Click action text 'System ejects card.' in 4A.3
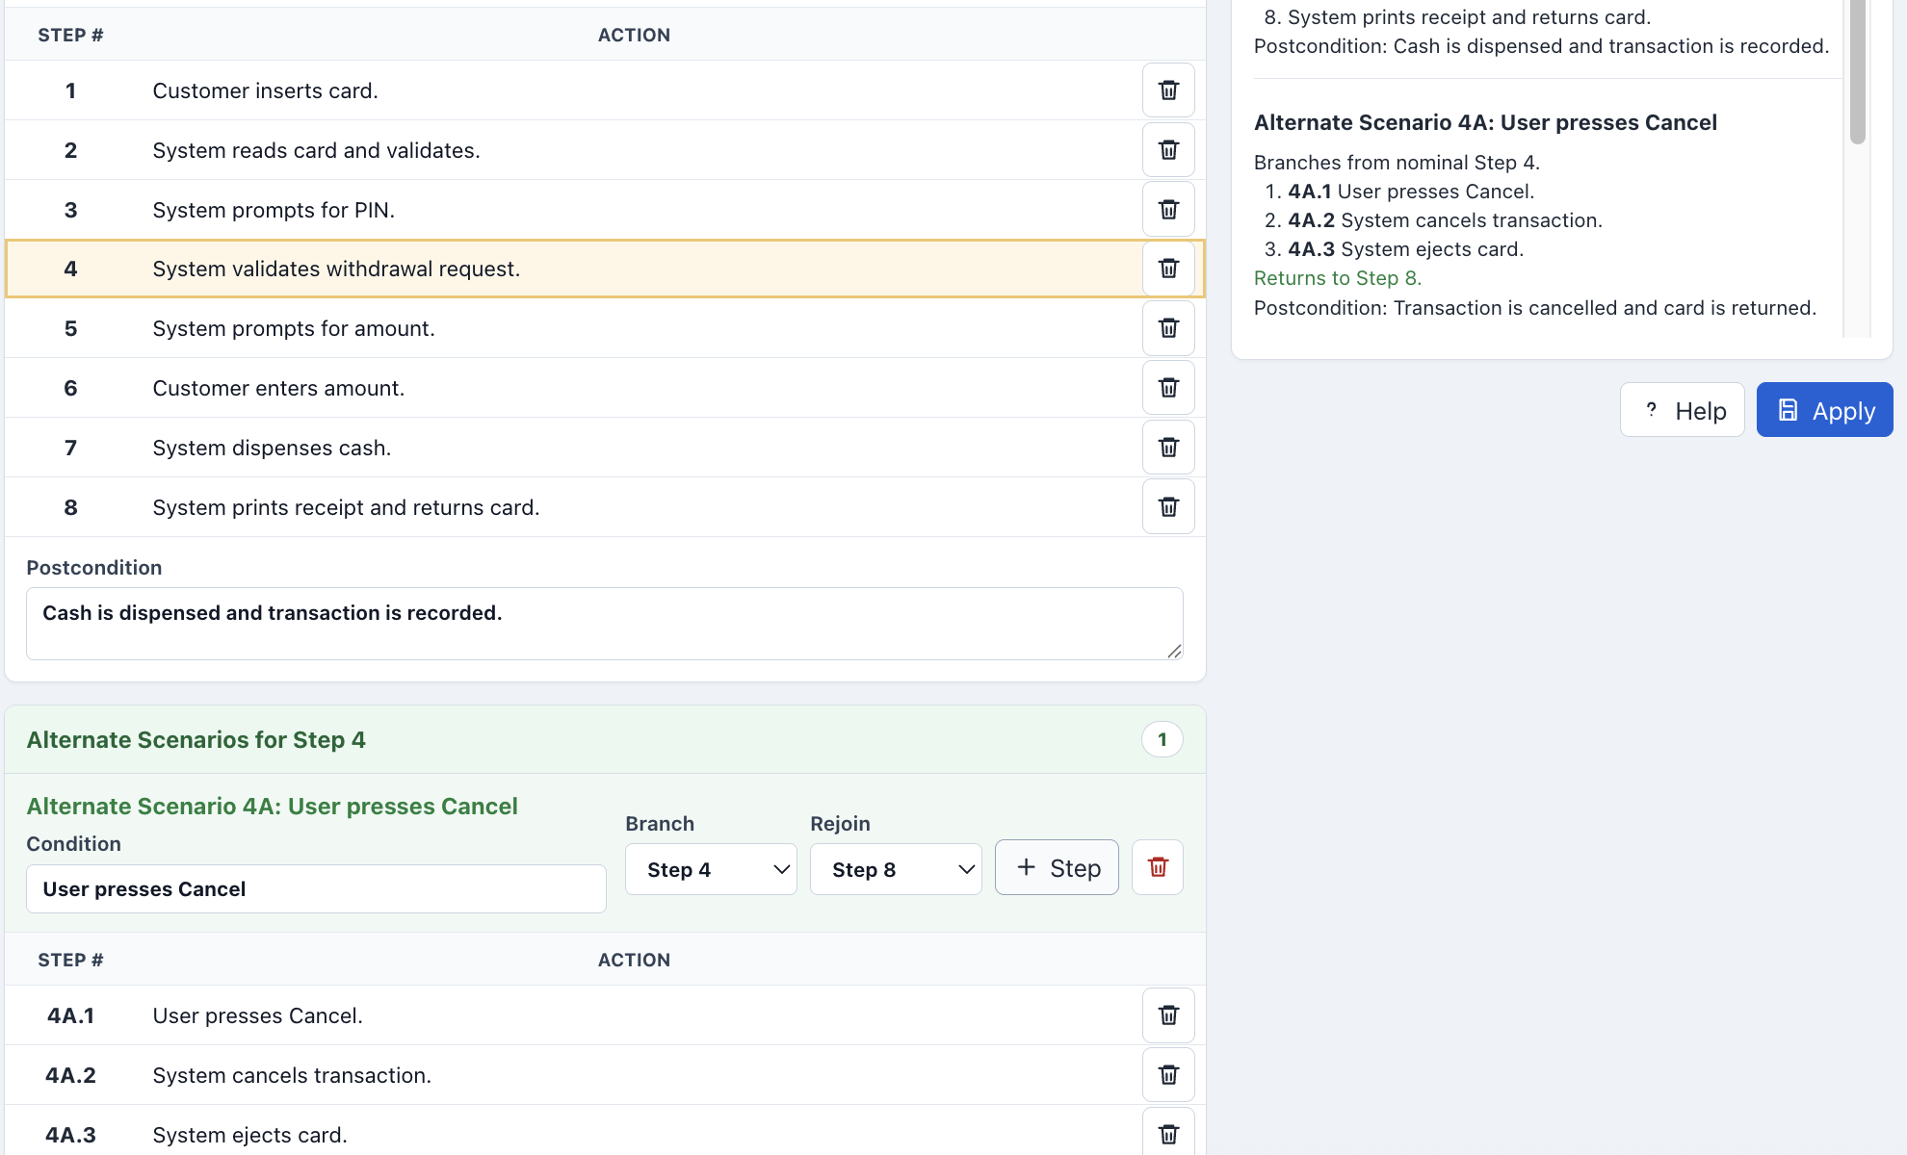The width and height of the screenshot is (1907, 1155). coord(249,1135)
